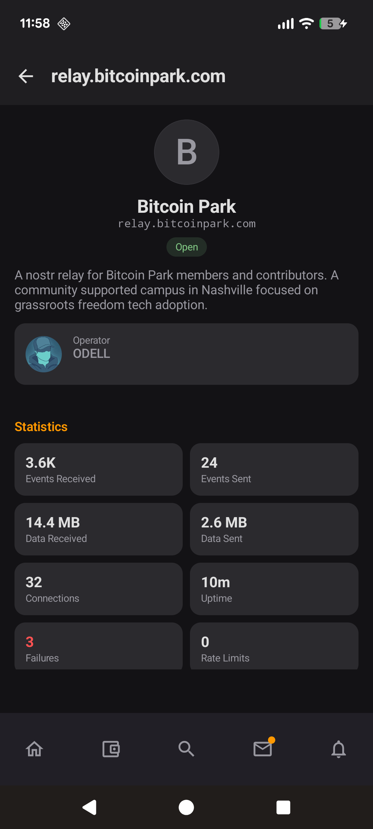Select the Data Sent 2.6 MB card

coord(274,529)
